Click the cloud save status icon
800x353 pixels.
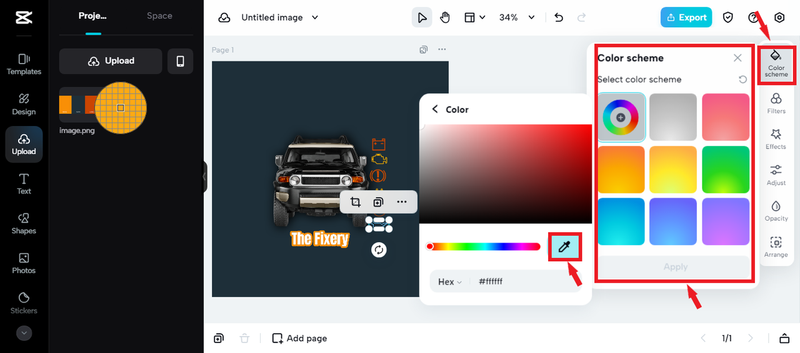click(x=224, y=18)
